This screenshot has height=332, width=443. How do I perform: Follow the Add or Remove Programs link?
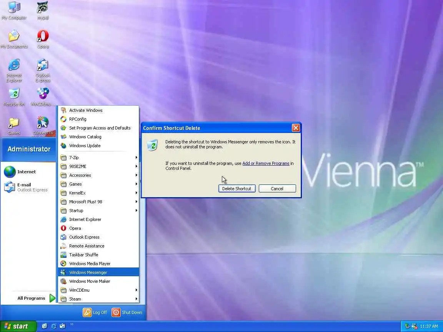click(266, 163)
